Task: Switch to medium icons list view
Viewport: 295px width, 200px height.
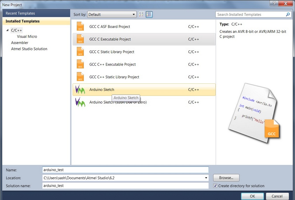Action: [x=149, y=14]
